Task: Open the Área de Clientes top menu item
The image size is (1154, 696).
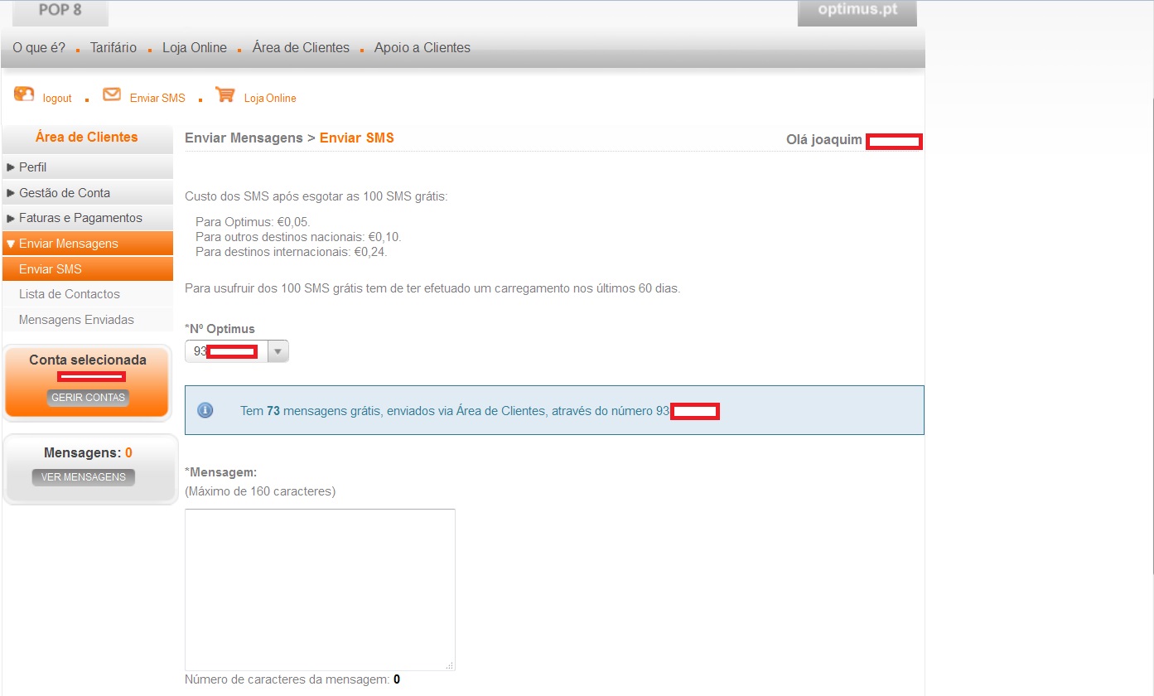Action: pyautogui.click(x=301, y=48)
